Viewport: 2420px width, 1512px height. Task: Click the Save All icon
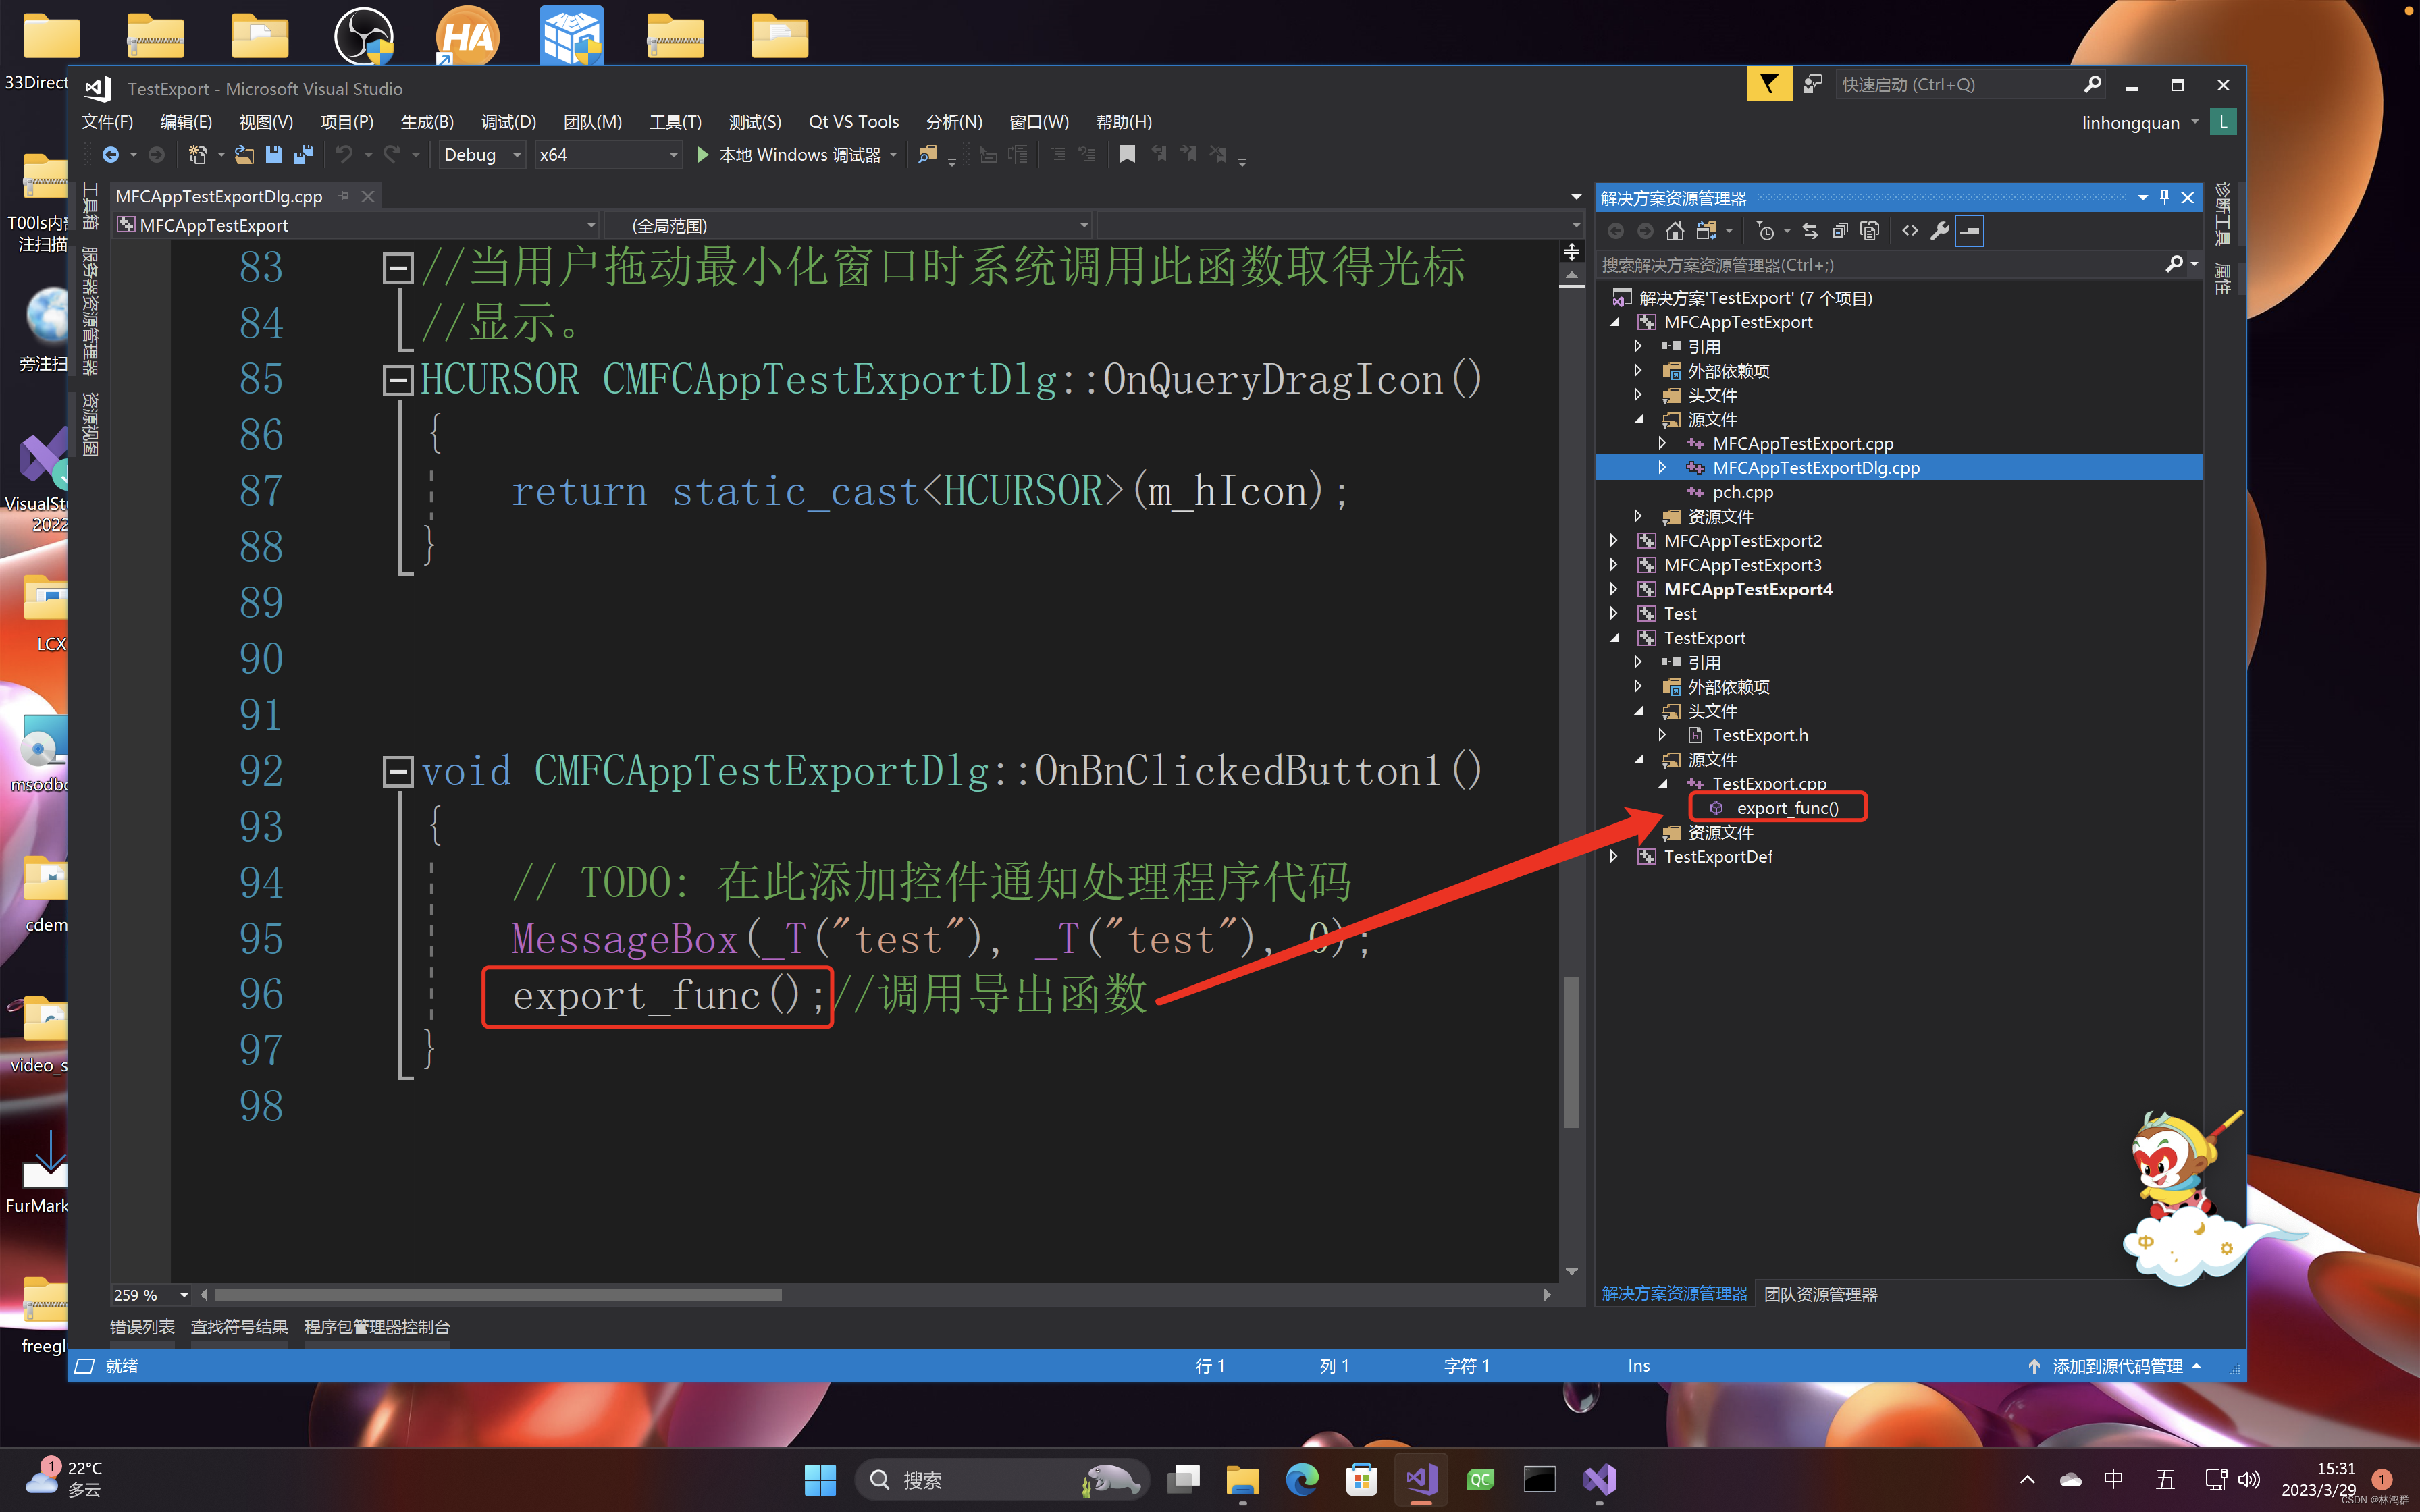click(303, 154)
